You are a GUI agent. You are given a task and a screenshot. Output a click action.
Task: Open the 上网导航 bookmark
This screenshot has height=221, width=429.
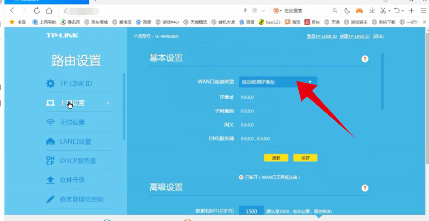tap(44, 22)
